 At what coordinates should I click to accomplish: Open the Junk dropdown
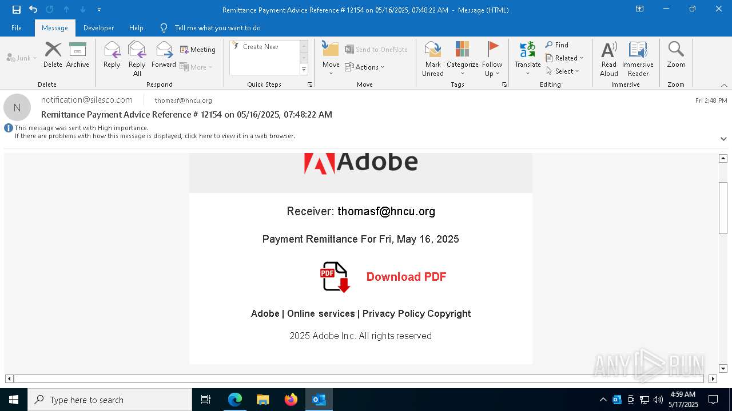coord(21,58)
